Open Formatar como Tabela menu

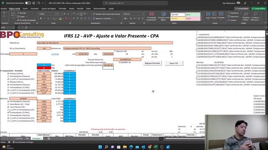click(164, 16)
